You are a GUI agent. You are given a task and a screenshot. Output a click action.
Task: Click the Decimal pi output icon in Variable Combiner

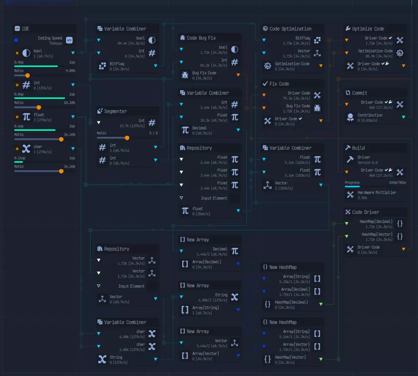(185, 130)
